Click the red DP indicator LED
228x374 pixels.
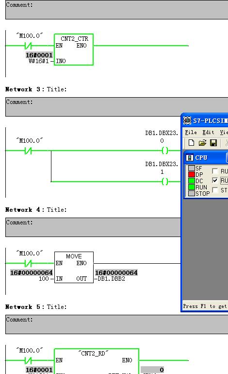pos(191,174)
